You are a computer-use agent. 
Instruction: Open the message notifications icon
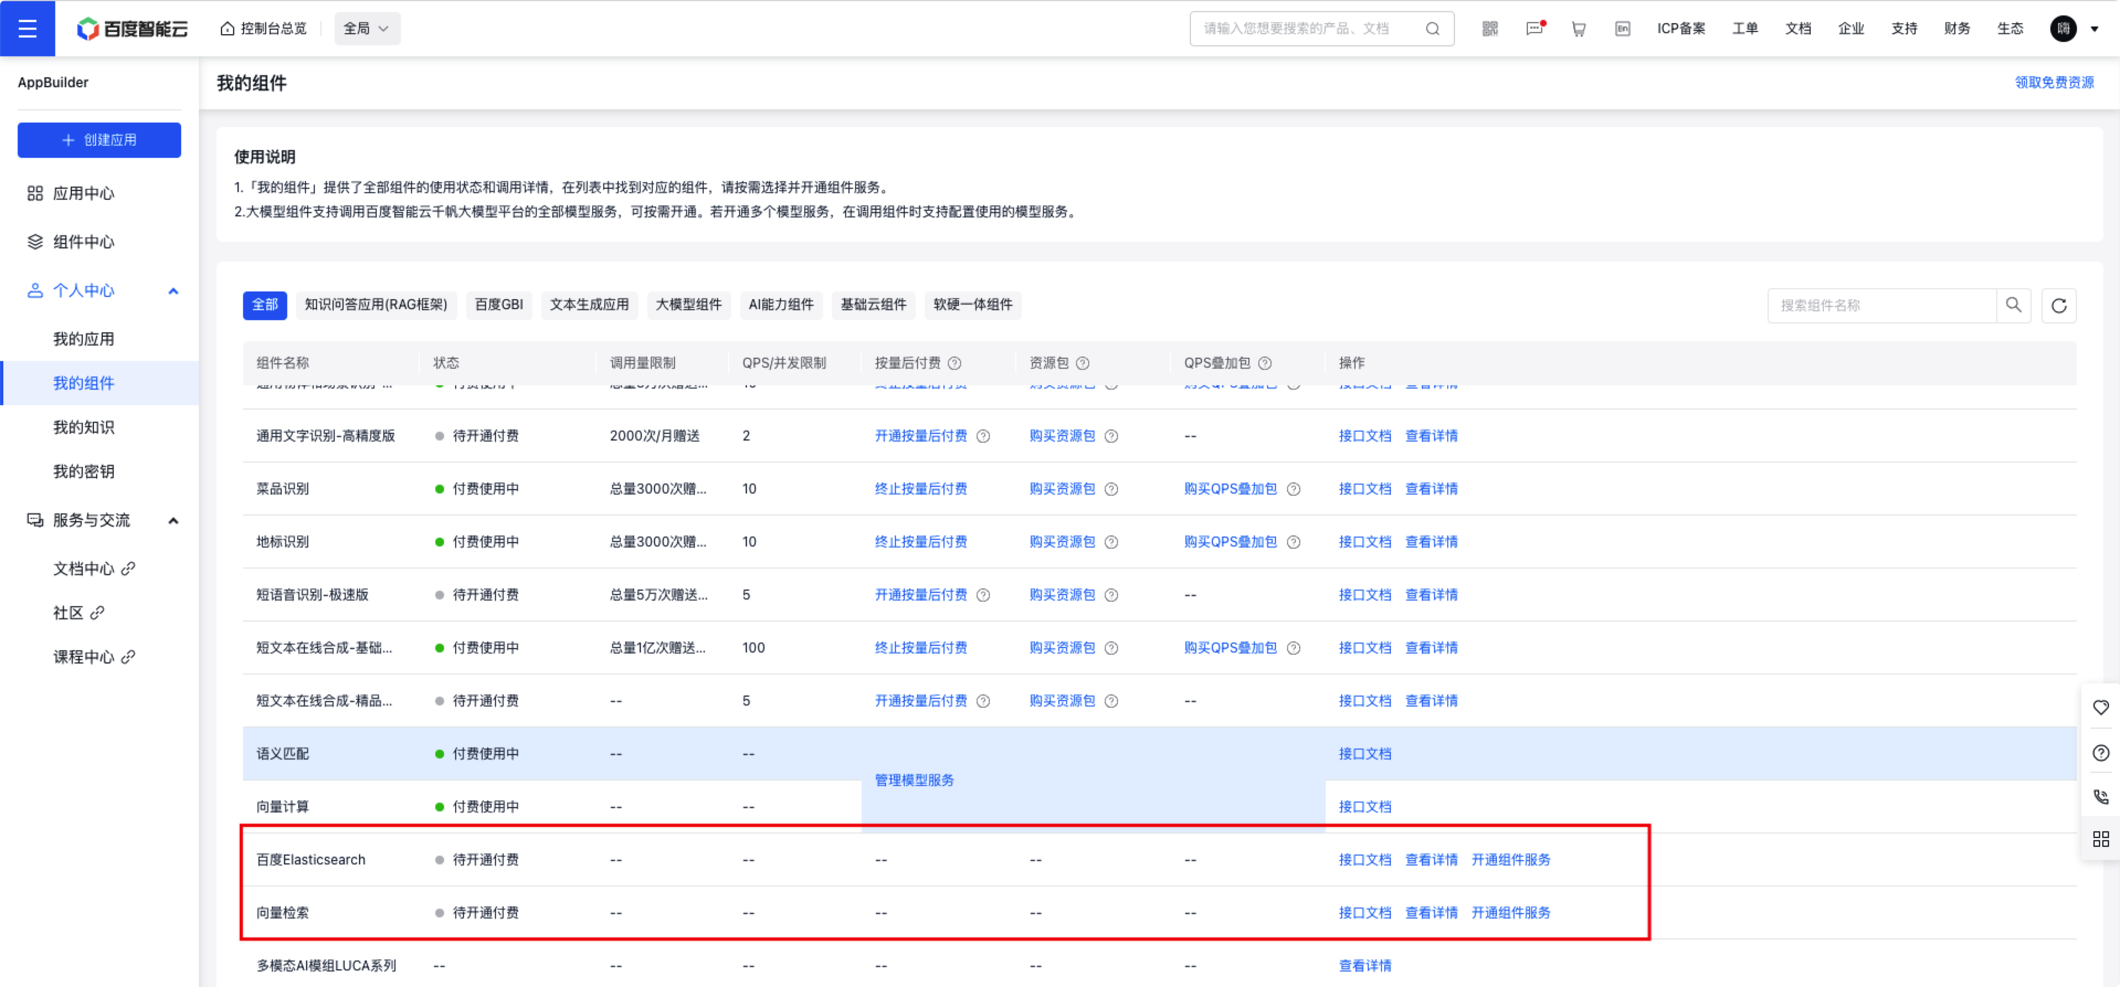pos(1535,29)
